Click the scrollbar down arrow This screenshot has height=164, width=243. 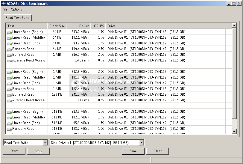tap(234, 132)
